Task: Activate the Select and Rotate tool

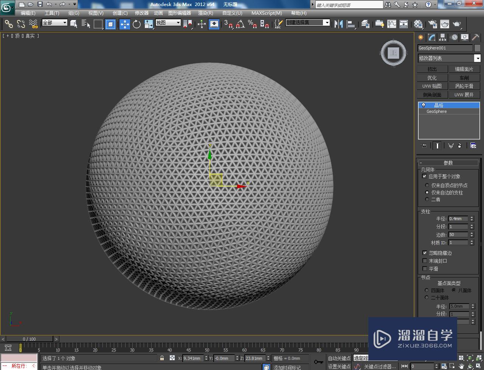Action: (137, 24)
